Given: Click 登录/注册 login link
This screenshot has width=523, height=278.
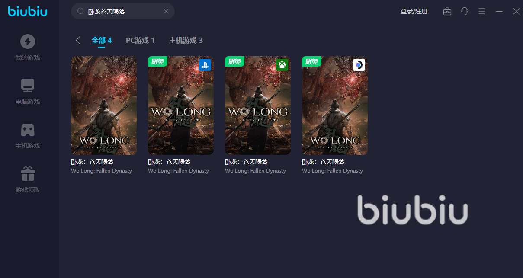Looking at the screenshot, I should [x=414, y=12].
